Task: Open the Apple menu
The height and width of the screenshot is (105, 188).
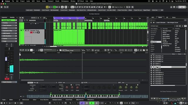Action: (2, 1)
